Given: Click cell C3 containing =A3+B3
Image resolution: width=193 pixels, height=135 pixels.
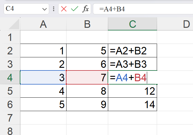Looking at the screenshot, I should [132, 65].
